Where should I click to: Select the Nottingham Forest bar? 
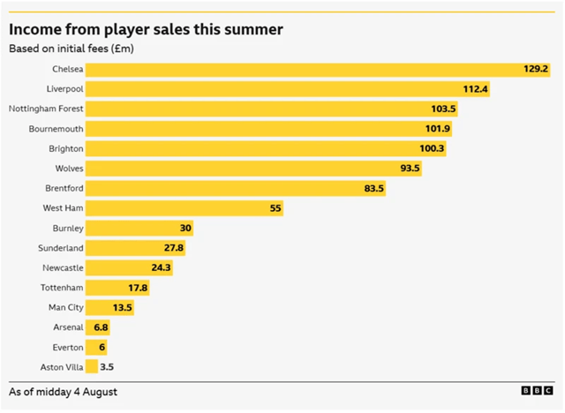pos(272,109)
